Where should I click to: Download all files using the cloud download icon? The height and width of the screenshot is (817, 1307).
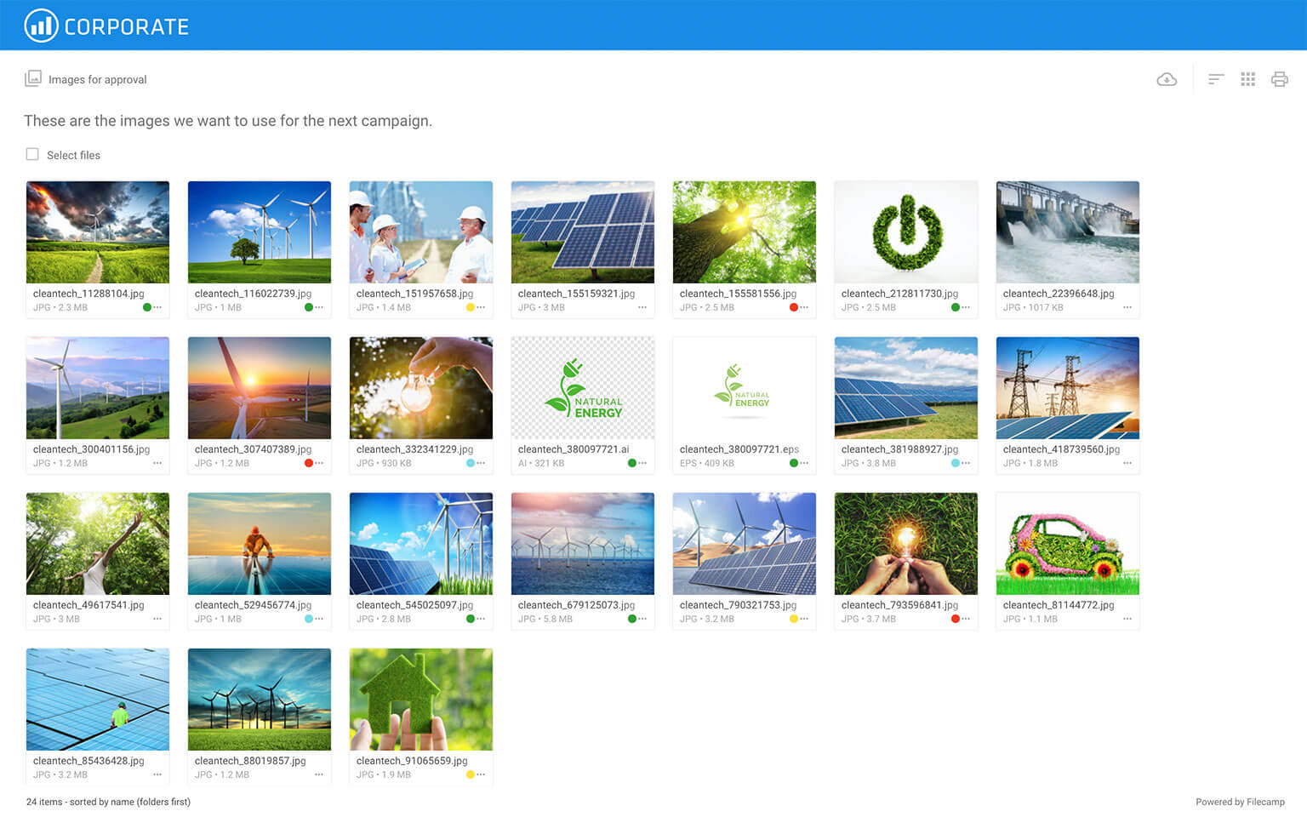1167,79
